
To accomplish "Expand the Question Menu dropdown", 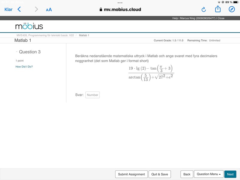I will [x=208, y=174].
